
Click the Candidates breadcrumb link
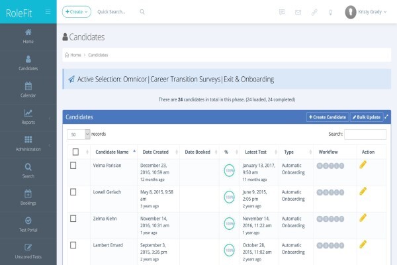pyautogui.click(x=98, y=55)
